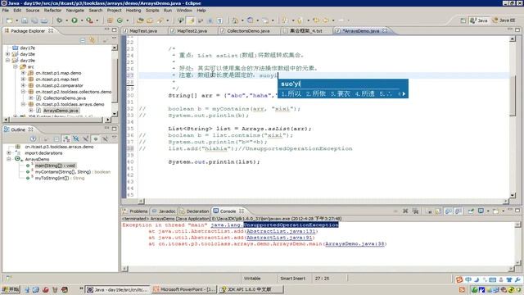Click java.lang exception link in Console
The image size is (524, 295).
click(275, 225)
